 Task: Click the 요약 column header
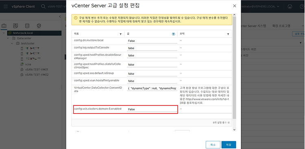pyautogui.click(x=182, y=34)
